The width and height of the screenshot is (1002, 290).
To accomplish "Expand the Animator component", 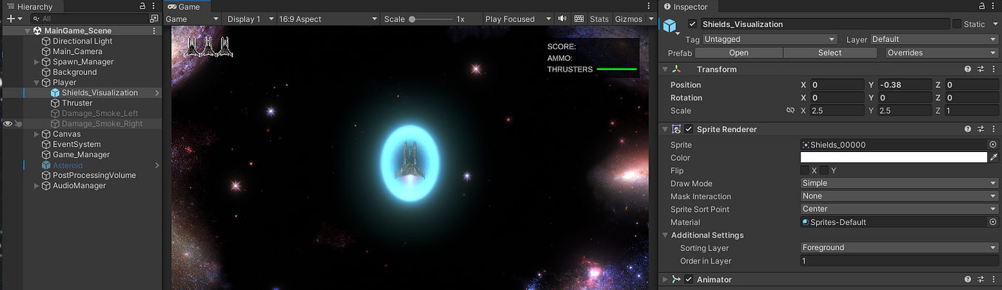I will coord(665,280).
